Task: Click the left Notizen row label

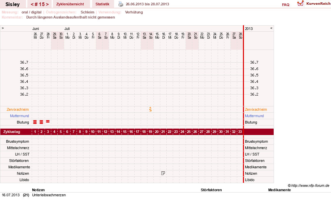Action: 23,173
